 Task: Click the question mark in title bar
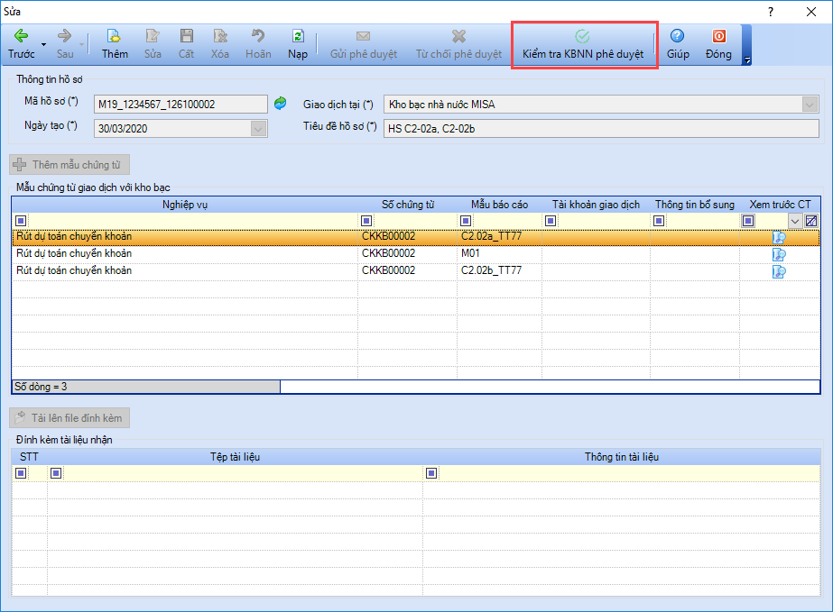tap(771, 12)
